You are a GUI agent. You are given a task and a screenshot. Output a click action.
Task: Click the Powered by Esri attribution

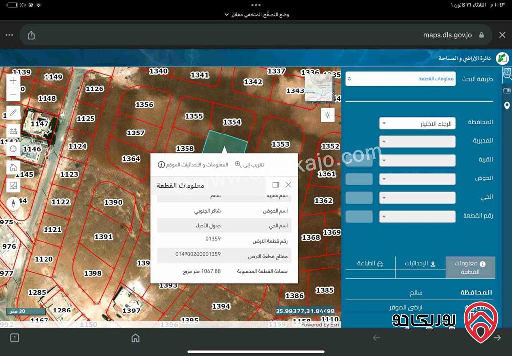click(320, 325)
